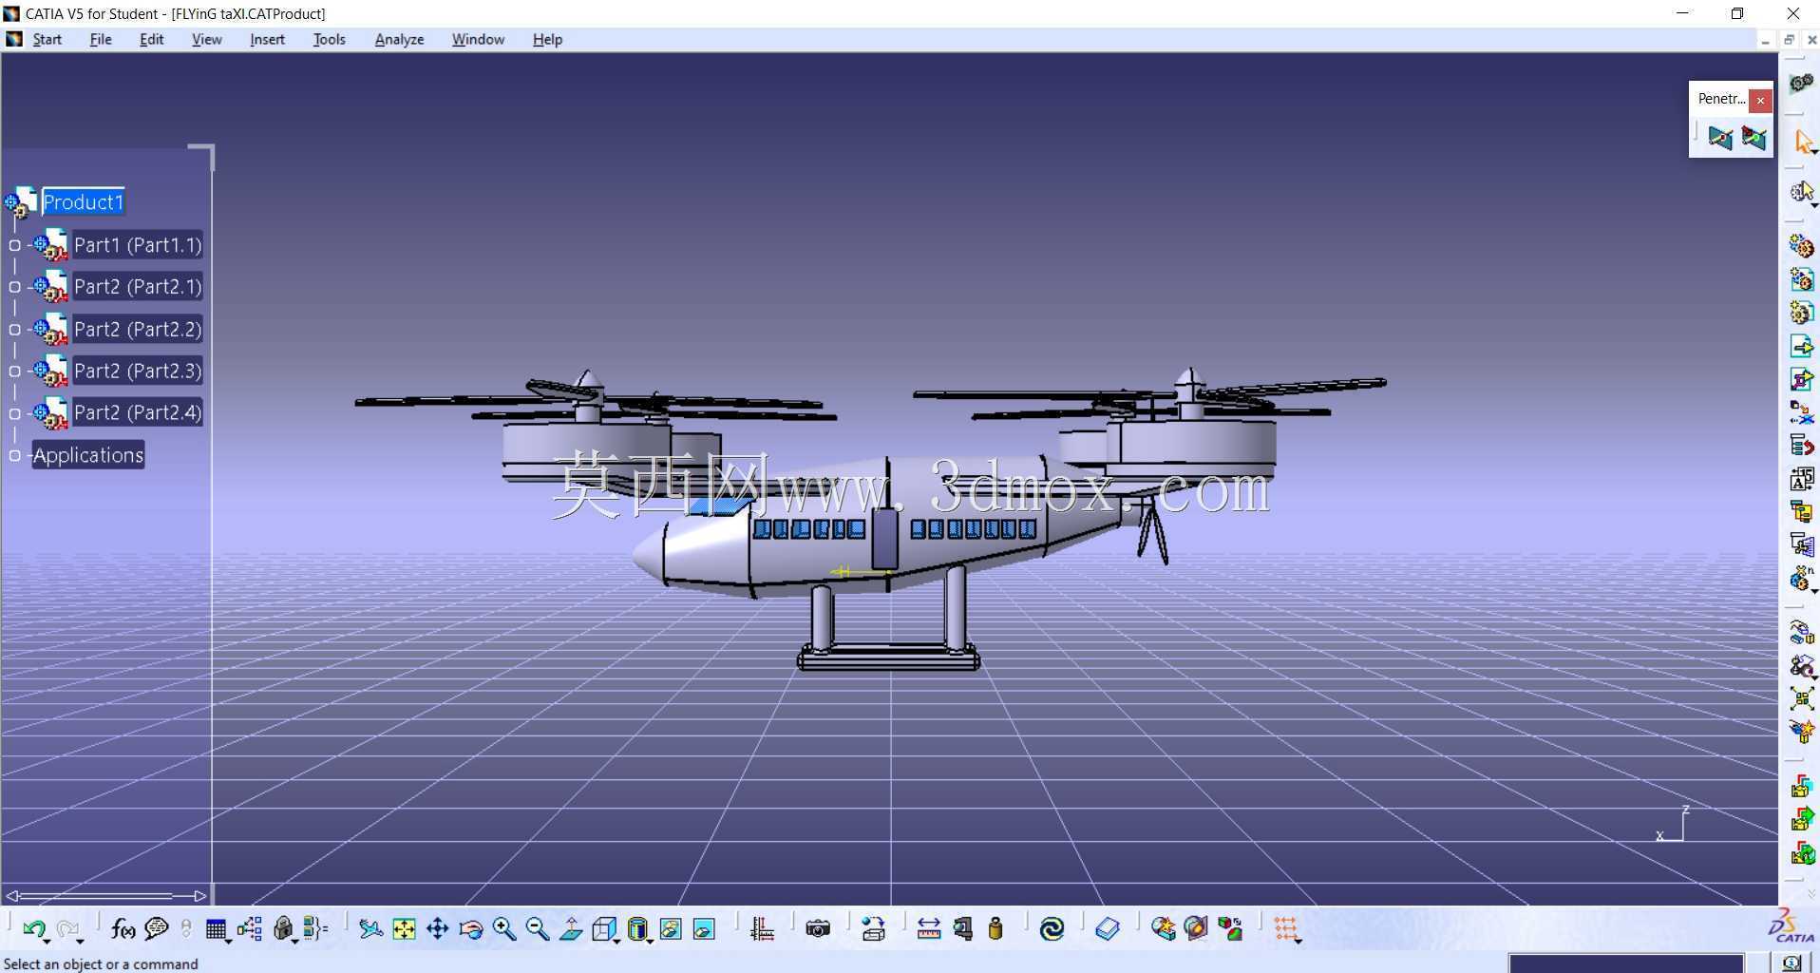Open the Measure Inertia weight icon
1820x973 pixels.
pos(995,929)
